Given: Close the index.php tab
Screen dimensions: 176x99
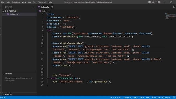Looking at the screenshot, I should click(52, 7).
